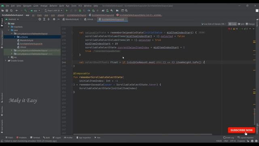Click the Device Manager toolbar icon
Viewport: 259px width, 146px height.
click(x=107, y=11)
